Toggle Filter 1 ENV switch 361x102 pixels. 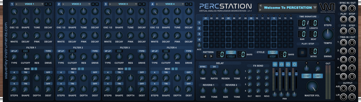coord(26,51)
